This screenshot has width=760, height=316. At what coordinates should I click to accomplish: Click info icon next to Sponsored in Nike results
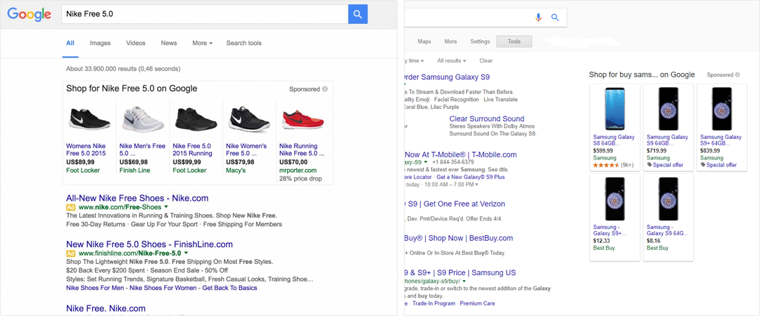click(324, 89)
